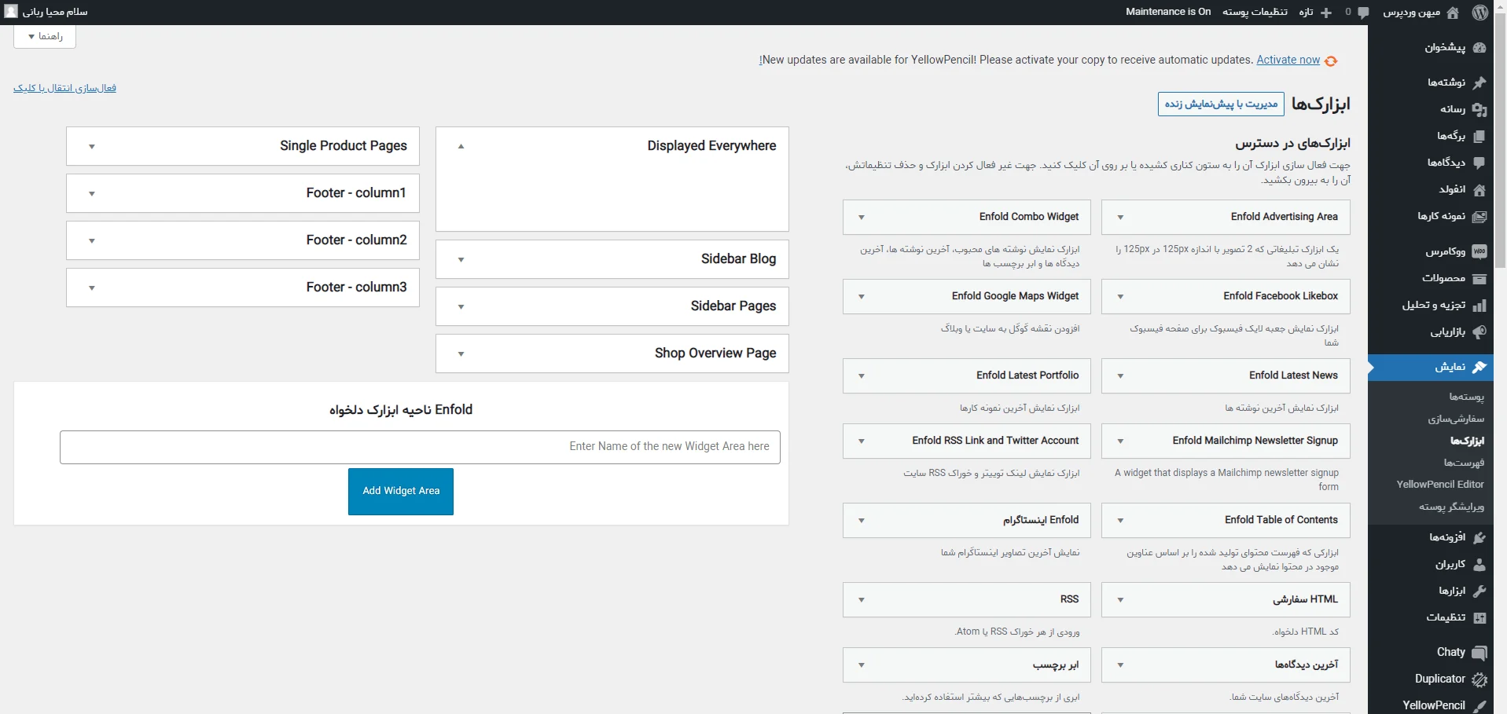Click آخرین دیدگاه‌ها widget title
This screenshot has height=714, width=1507.
tap(1306, 665)
